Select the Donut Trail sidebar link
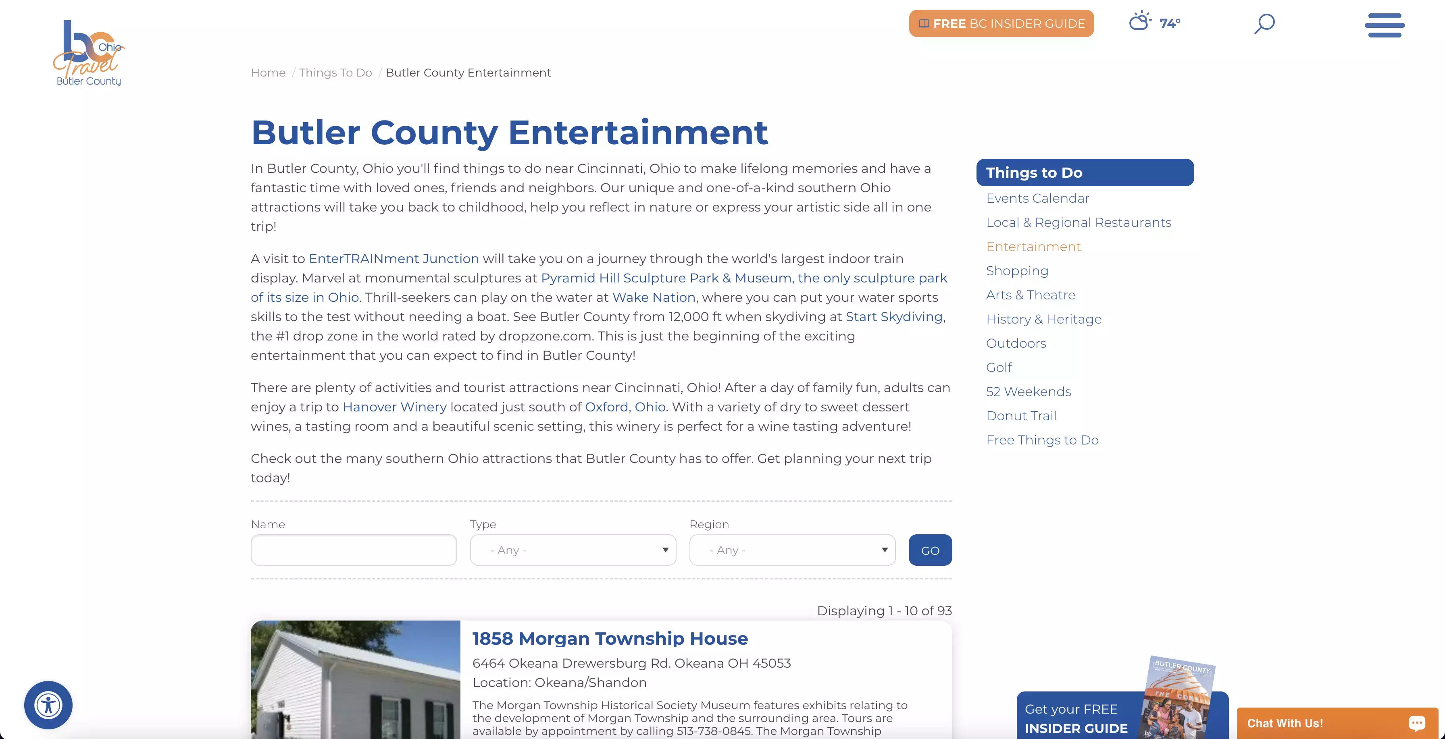 1021,415
